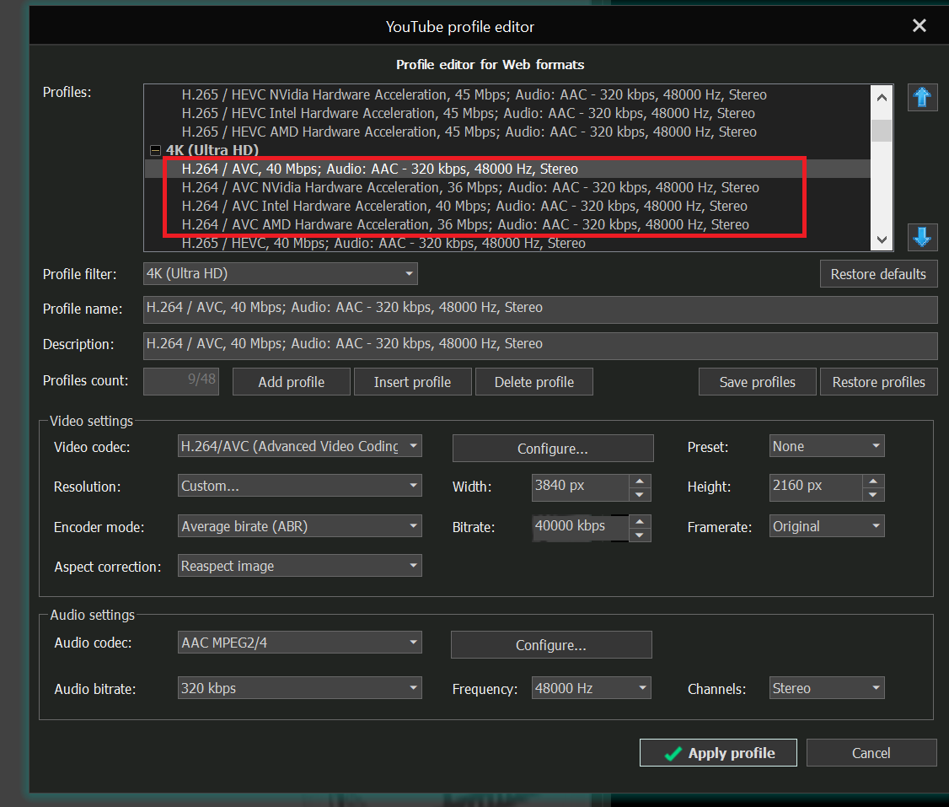Collapse the 4K (Ultra HD) profile group

pyautogui.click(x=155, y=150)
